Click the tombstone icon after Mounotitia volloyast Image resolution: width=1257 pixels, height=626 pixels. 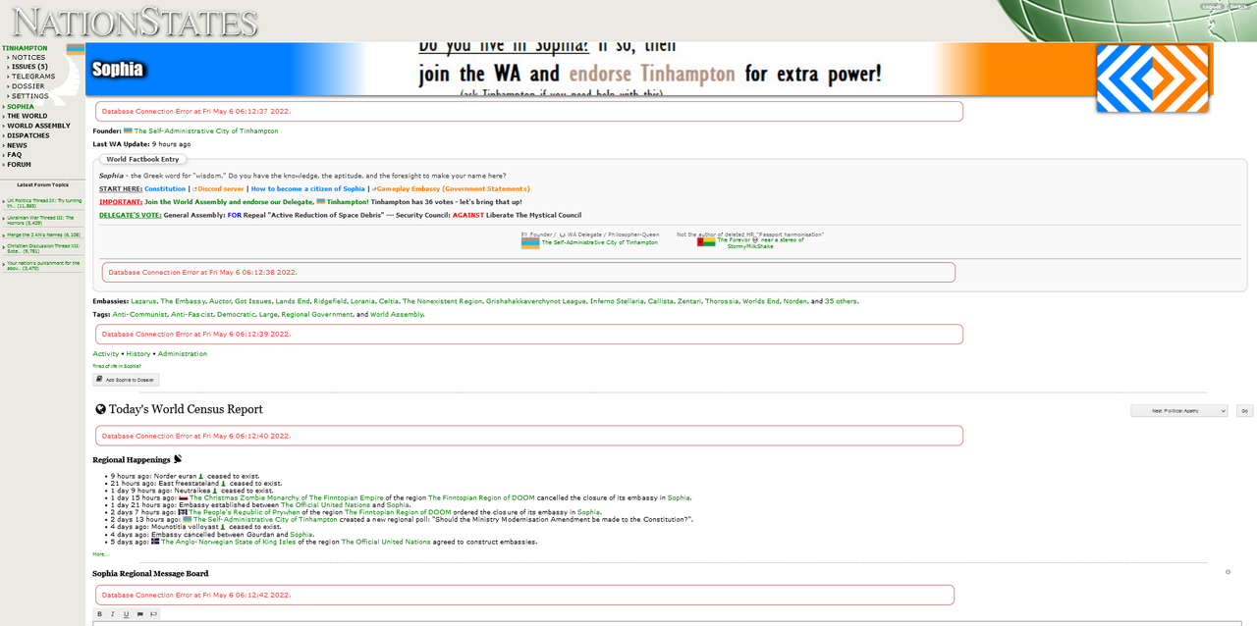tap(223, 527)
